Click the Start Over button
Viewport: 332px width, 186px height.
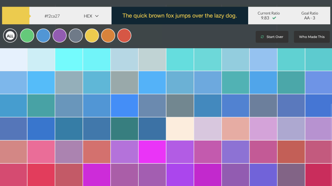tap(272, 37)
